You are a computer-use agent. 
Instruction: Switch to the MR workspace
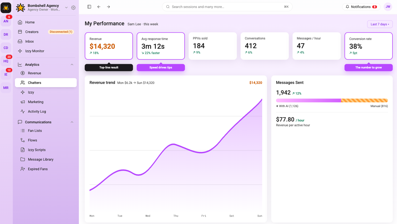[6, 88]
